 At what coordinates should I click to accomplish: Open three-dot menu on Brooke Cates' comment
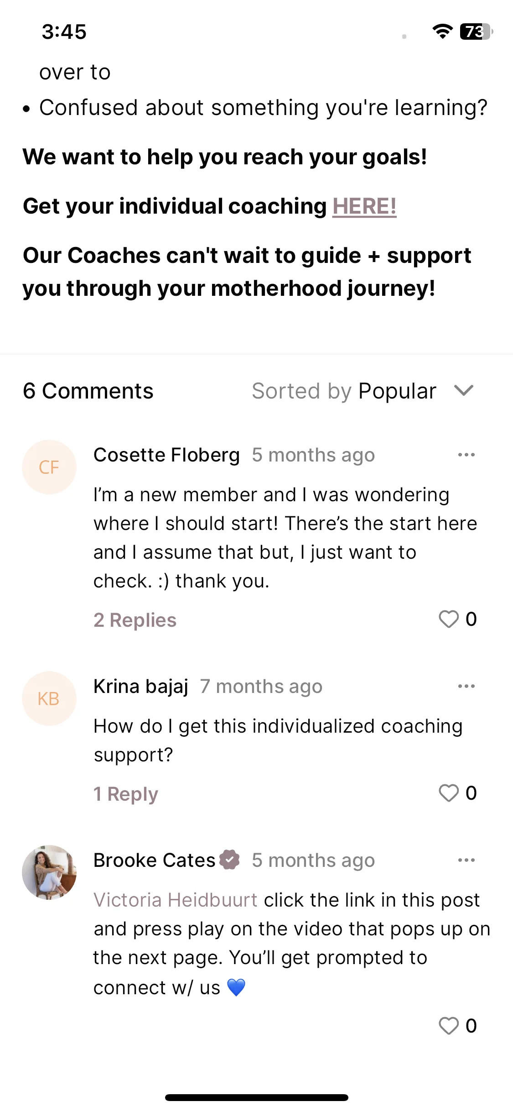tap(466, 860)
